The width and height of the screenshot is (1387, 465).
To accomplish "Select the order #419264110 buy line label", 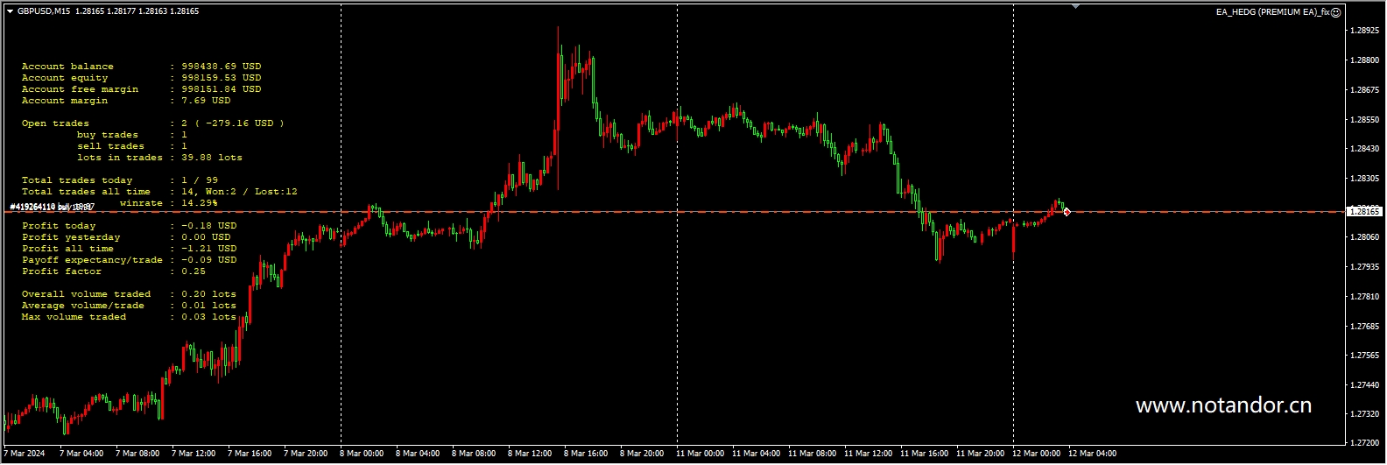I will tap(52, 208).
